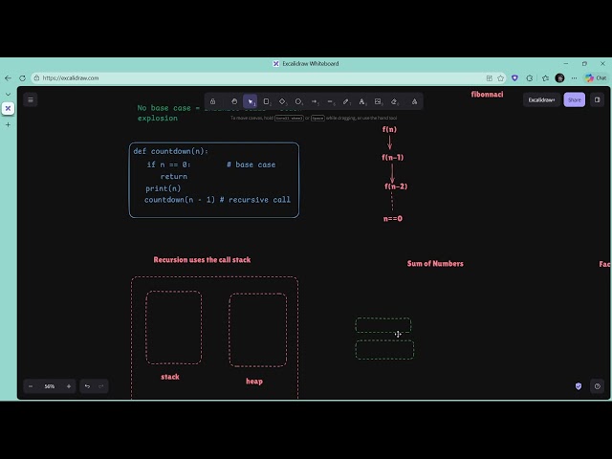Click the Excalidraw+ button
612x459 pixels.
point(541,99)
